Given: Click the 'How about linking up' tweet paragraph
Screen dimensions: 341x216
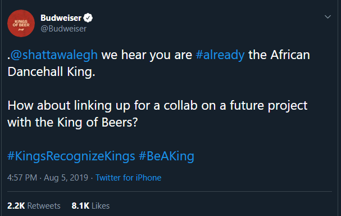Looking at the screenshot, I should [157, 114].
